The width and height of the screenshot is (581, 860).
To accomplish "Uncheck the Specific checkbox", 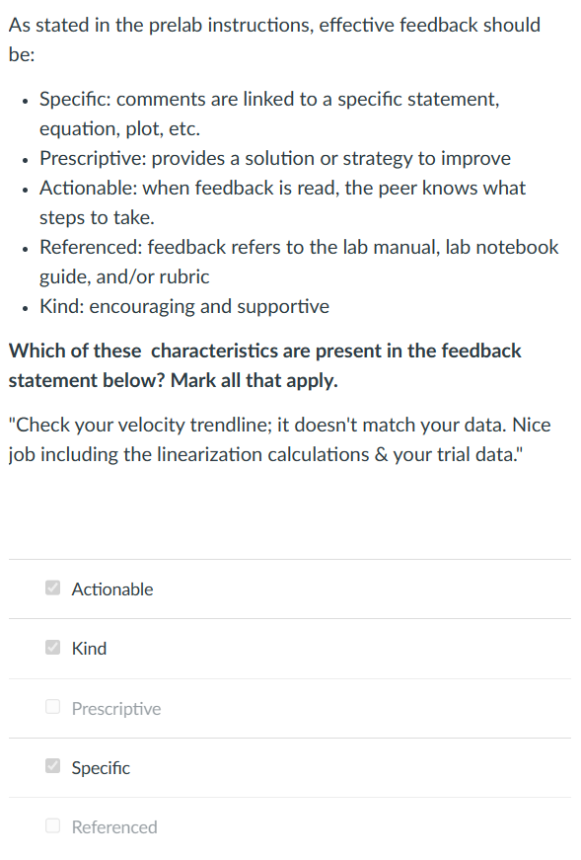I will [52, 766].
